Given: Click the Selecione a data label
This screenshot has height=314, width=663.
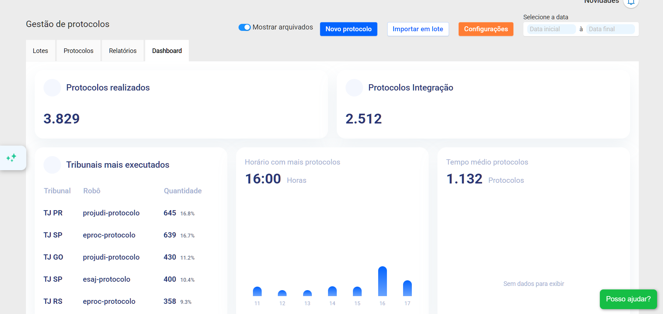Looking at the screenshot, I should tap(545, 17).
